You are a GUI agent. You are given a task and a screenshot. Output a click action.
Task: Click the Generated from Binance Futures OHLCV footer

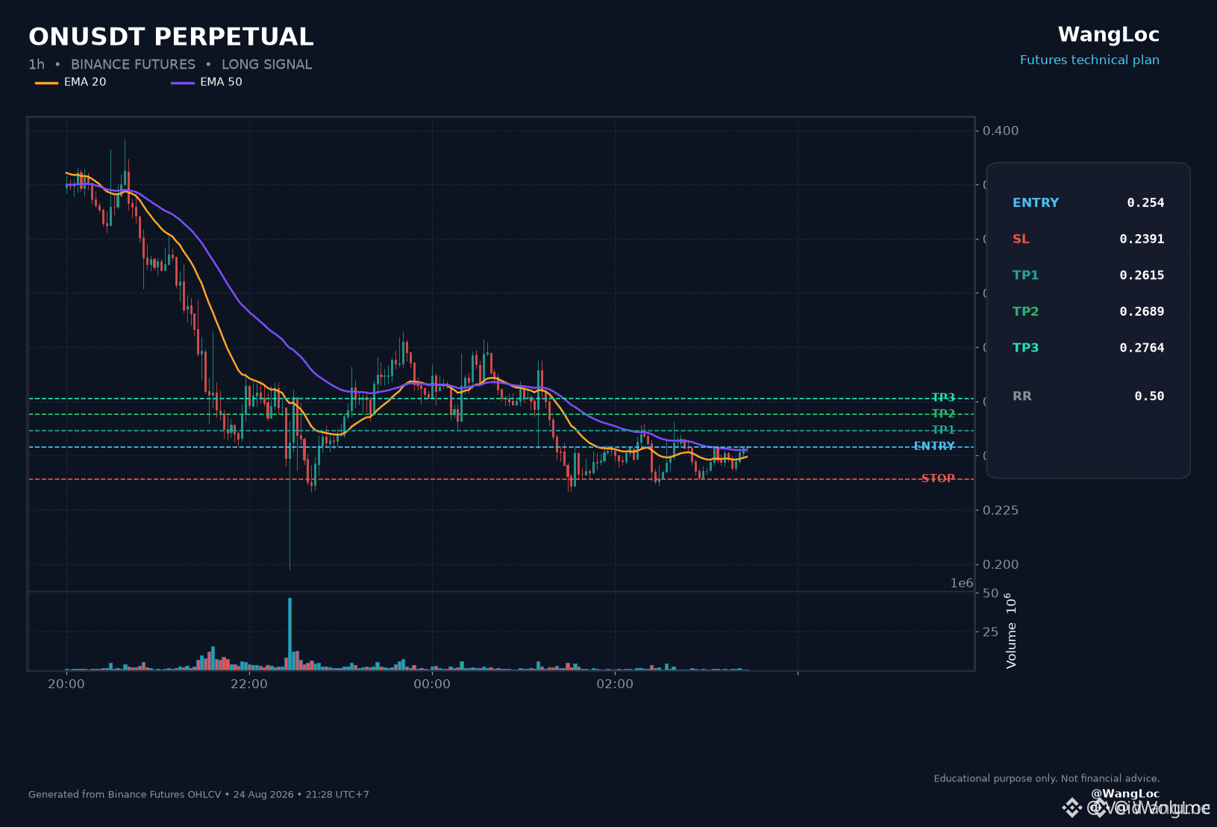198,794
